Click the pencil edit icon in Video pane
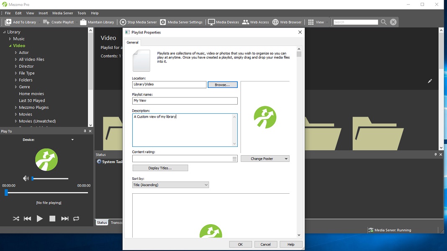The height and width of the screenshot is (251, 447). tap(430, 81)
